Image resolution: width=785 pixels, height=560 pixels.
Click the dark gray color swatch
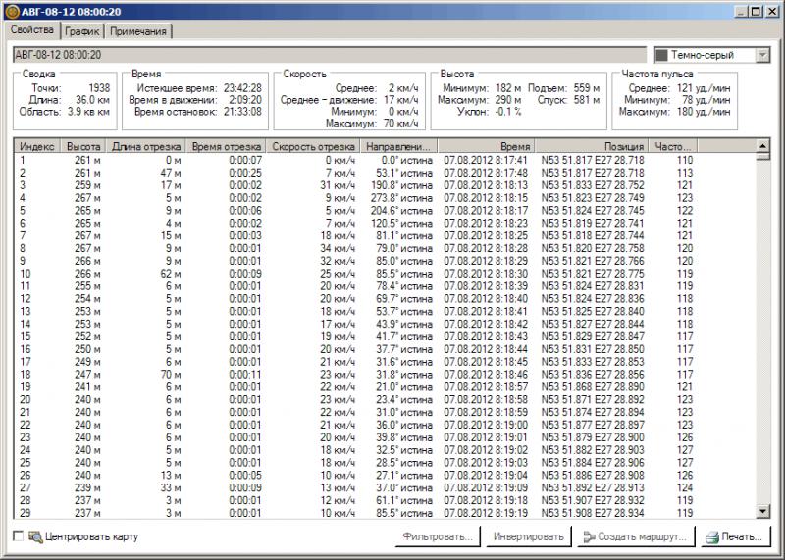coord(661,55)
